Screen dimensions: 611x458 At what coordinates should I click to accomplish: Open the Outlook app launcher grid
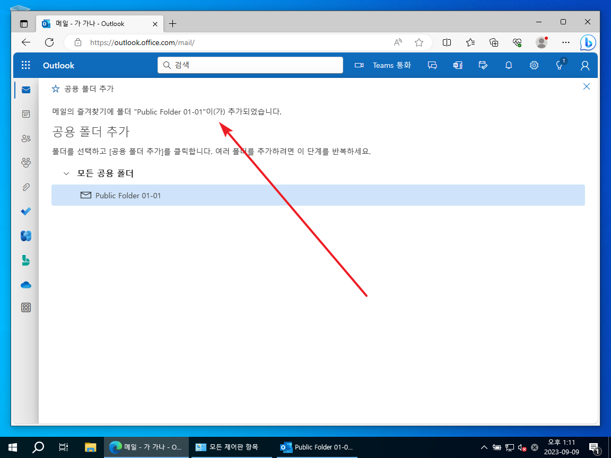point(25,65)
